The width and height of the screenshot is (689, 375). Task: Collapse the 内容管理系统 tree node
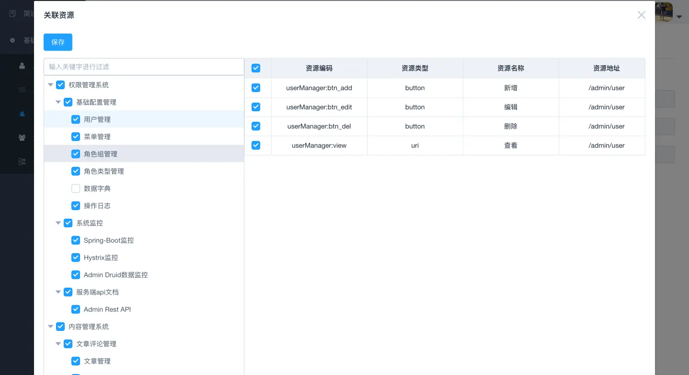pos(51,327)
